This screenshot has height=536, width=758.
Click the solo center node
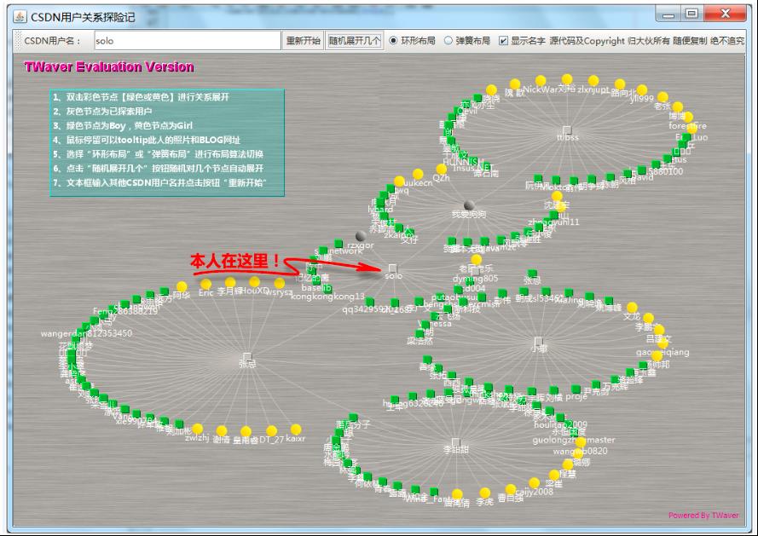393,268
